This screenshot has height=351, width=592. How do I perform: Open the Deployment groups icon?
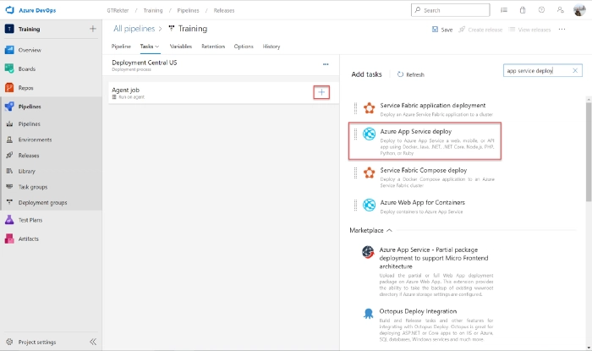click(9, 202)
